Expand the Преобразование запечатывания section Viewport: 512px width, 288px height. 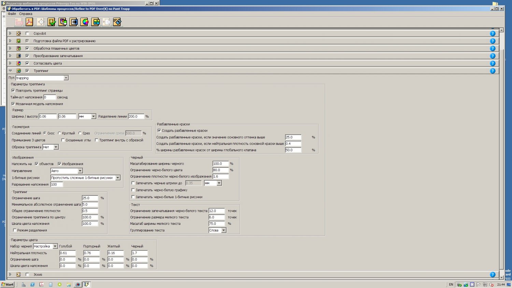[x=10, y=56]
